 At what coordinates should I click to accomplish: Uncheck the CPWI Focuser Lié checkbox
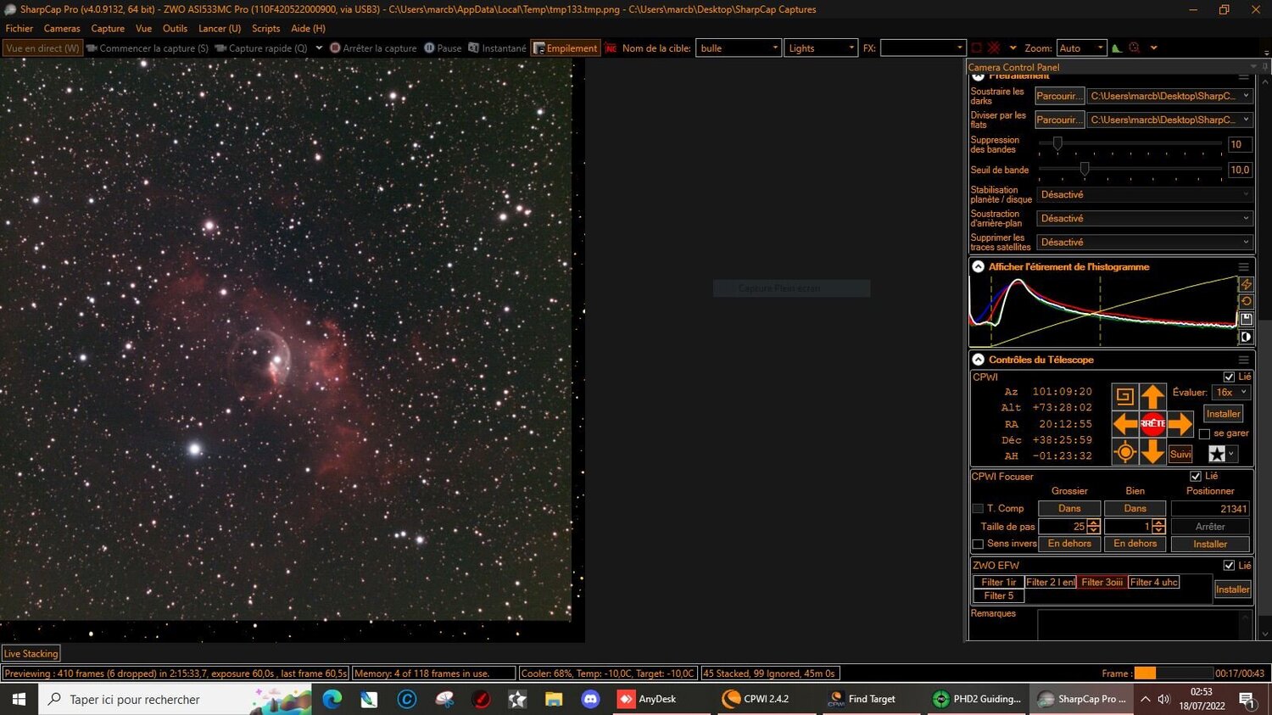click(1196, 477)
